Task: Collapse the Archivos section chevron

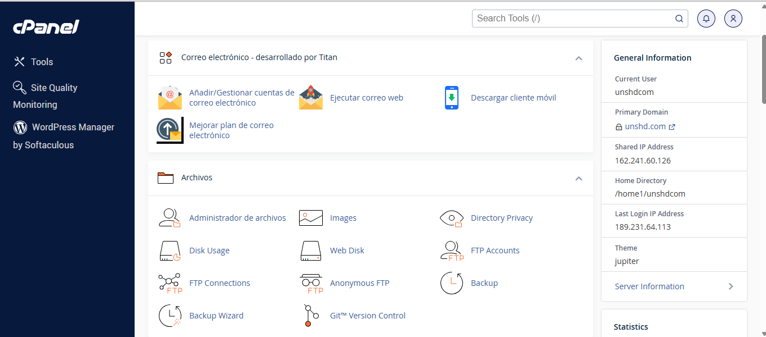Action: [578, 178]
